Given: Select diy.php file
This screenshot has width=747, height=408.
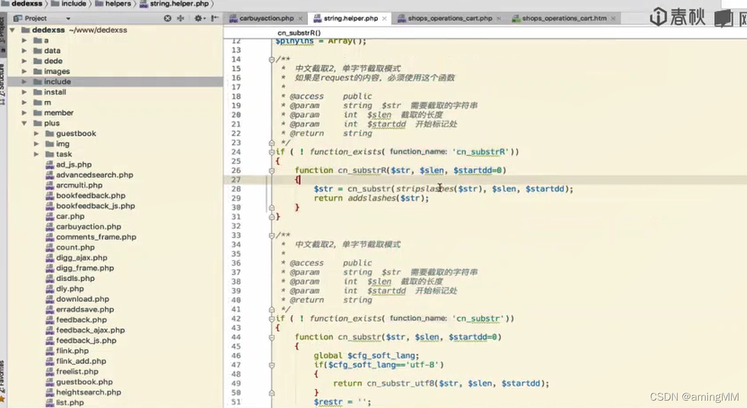Looking at the screenshot, I should 70,289.
